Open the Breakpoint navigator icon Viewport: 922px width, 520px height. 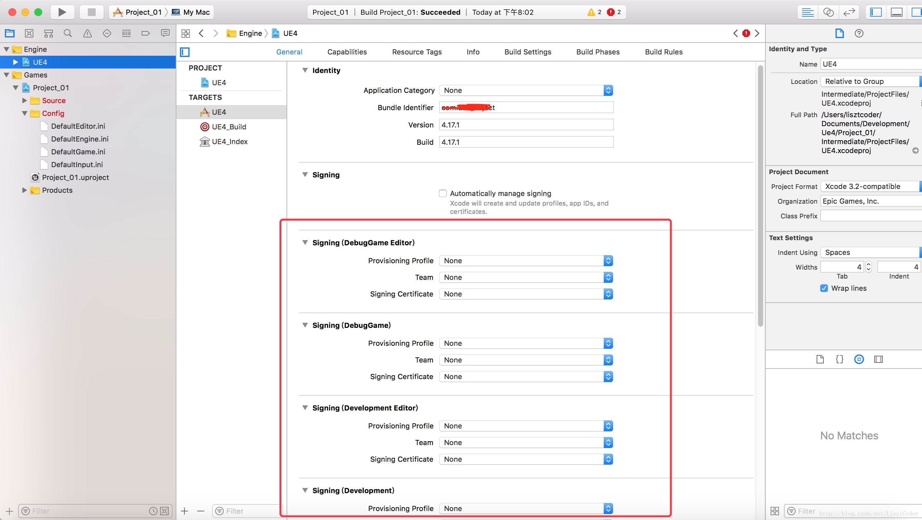146,33
